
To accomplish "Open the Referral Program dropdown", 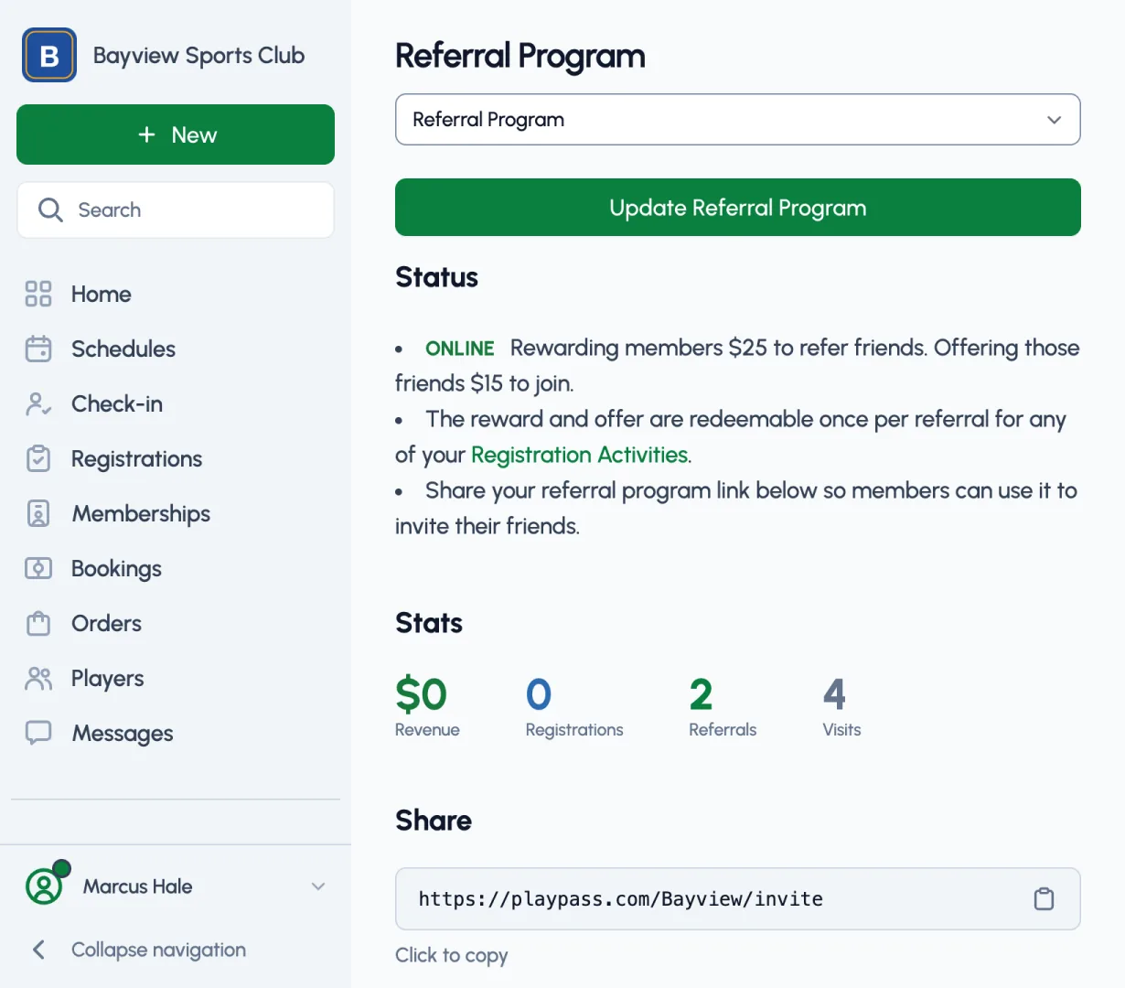I will pyautogui.click(x=738, y=119).
